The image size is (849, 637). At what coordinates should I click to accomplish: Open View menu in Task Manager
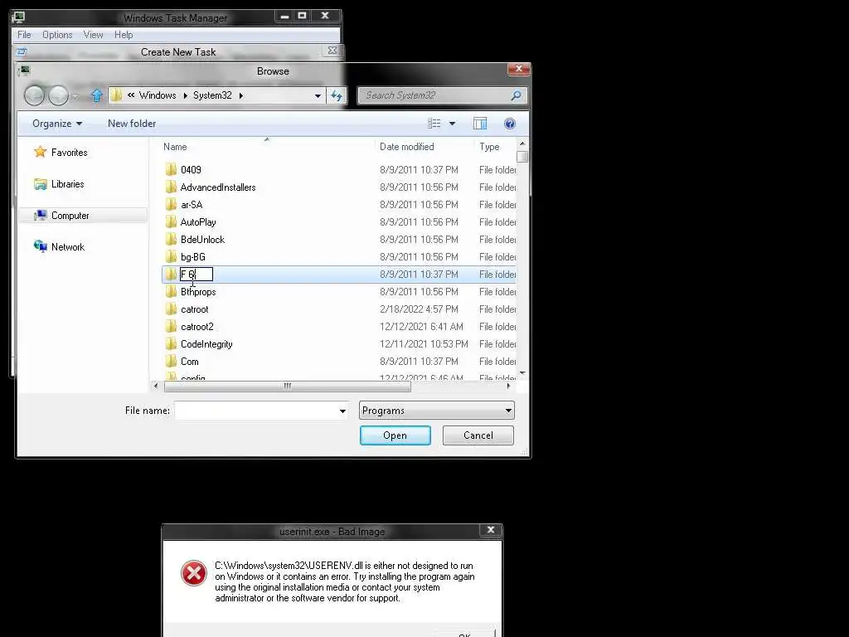click(93, 35)
